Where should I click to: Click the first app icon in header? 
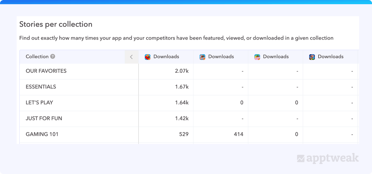click(x=148, y=57)
